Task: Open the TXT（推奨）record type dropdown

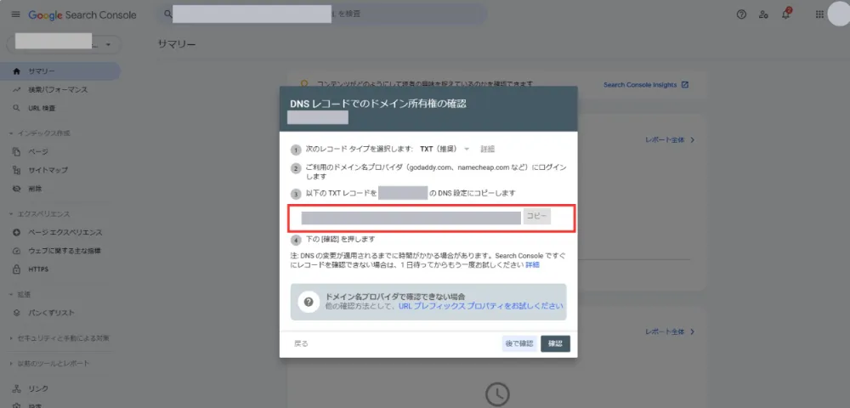Action: (445, 149)
